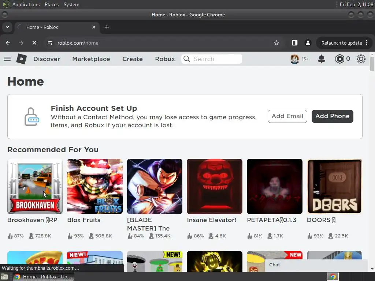375x281 pixels.
Task: Open the Places menu
Action: point(51,4)
